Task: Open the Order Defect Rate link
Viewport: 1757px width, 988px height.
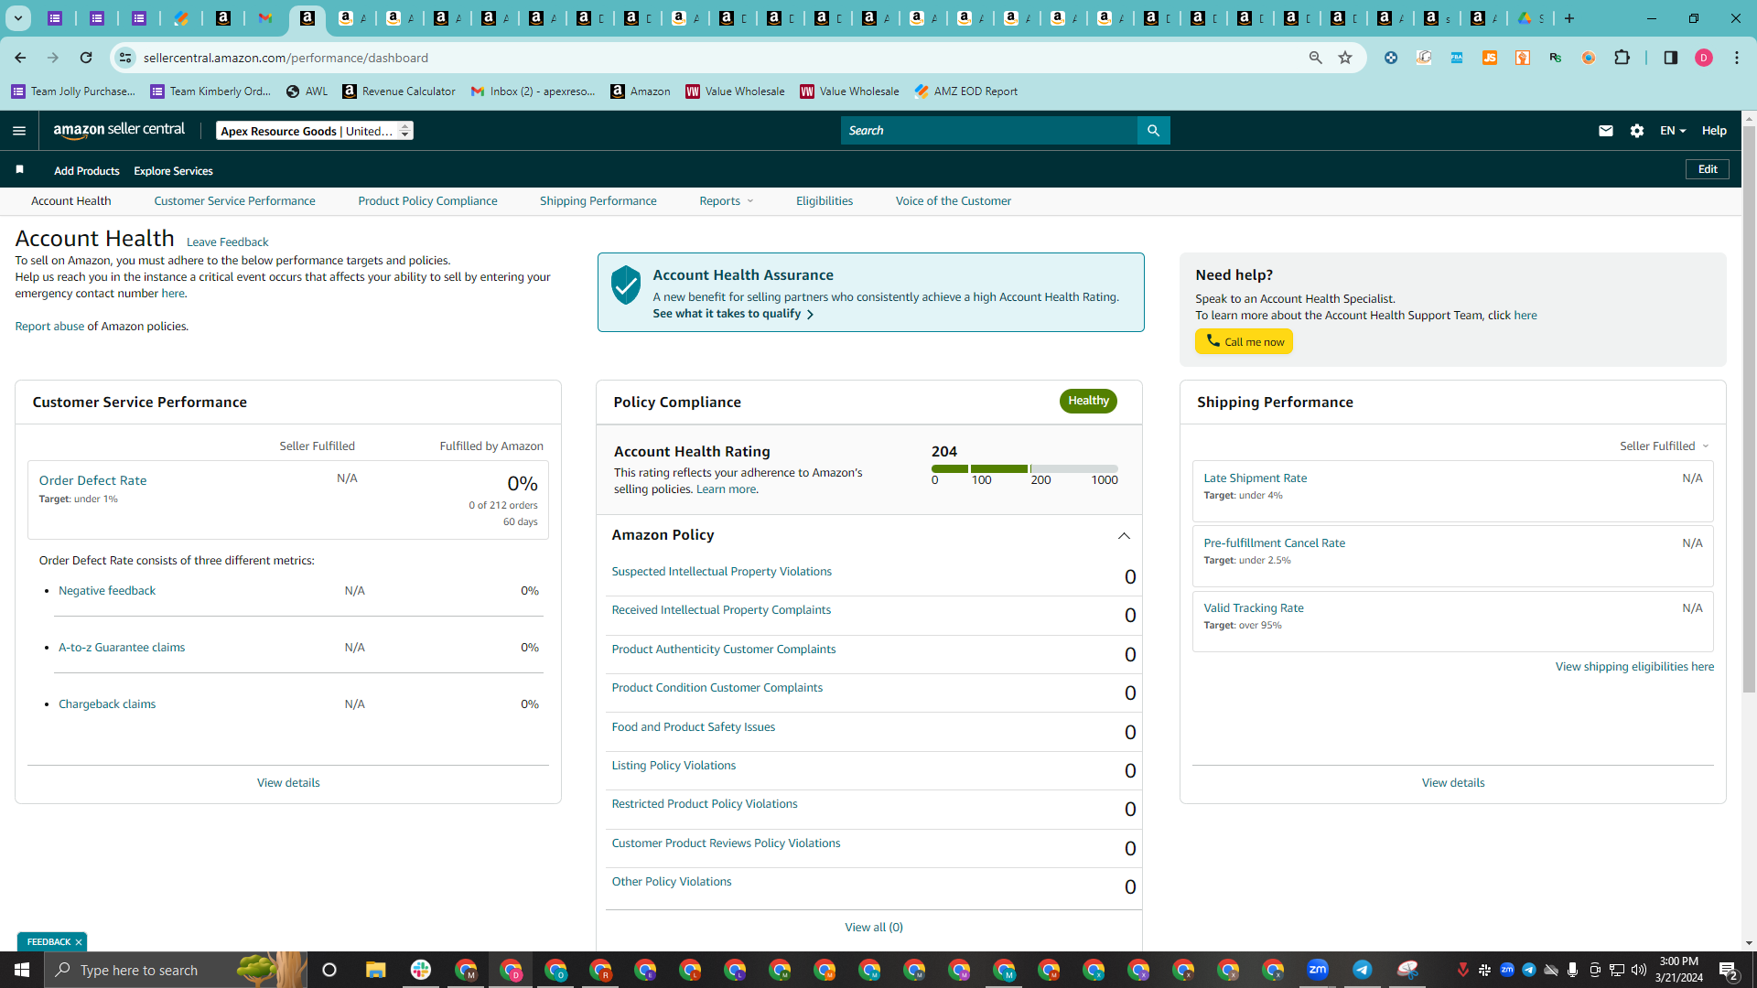Action: tap(92, 480)
